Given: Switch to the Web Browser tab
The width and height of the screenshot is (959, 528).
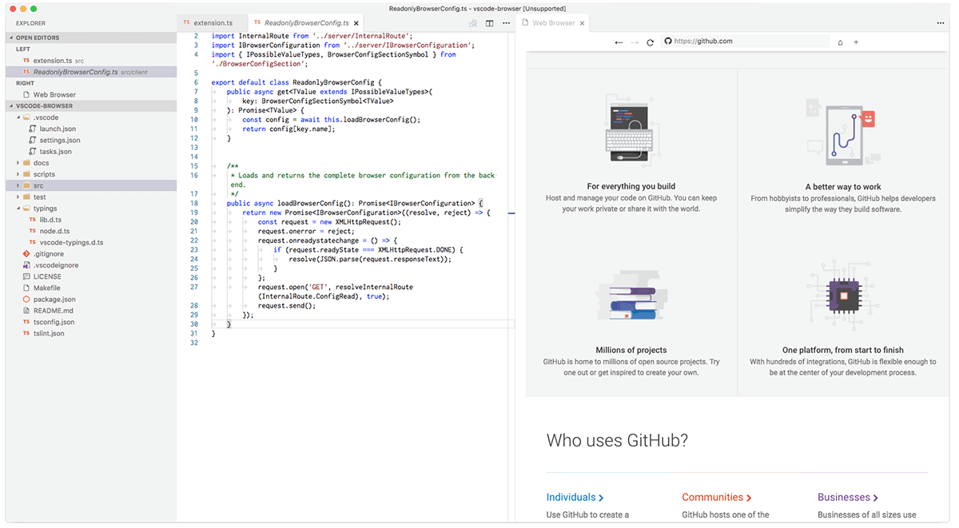Looking at the screenshot, I should coord(553,23).
